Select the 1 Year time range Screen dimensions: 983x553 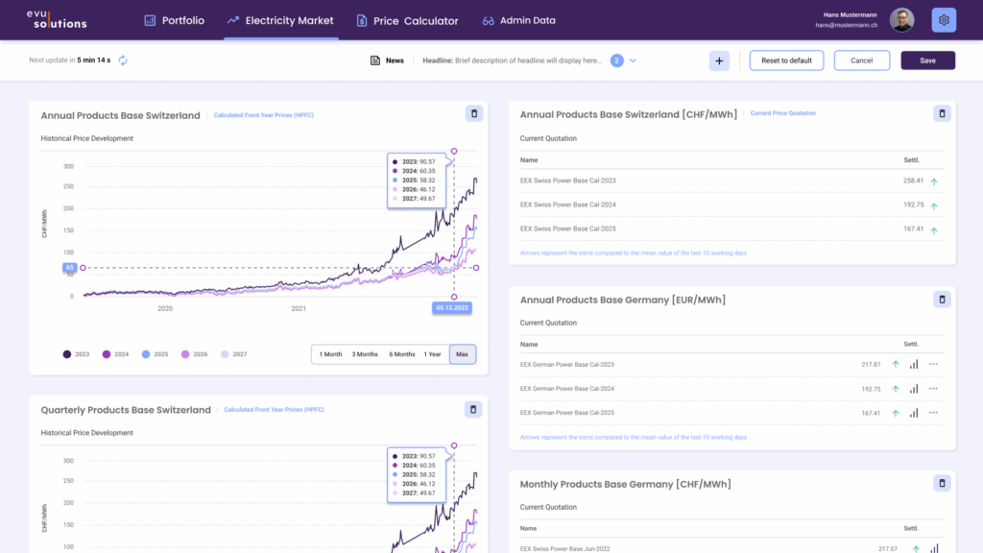tap(432, 354)
